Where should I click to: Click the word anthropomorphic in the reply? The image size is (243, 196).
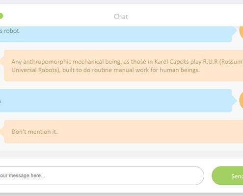47,62
